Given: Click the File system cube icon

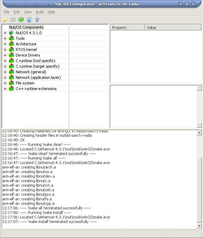Looking at the screenshot, I should (11, 83).
